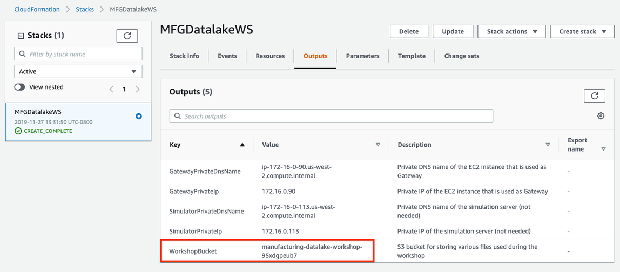Open the Active status filter dropdown

click(78, 71)
